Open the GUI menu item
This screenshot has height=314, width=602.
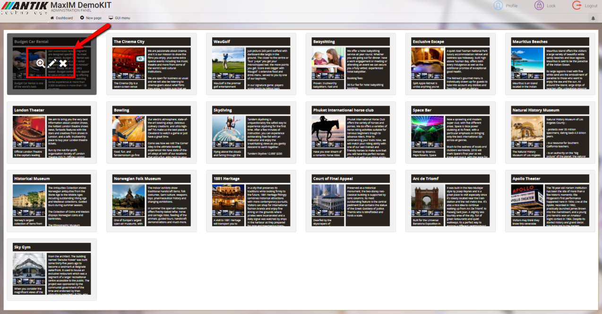click(119, 18)
